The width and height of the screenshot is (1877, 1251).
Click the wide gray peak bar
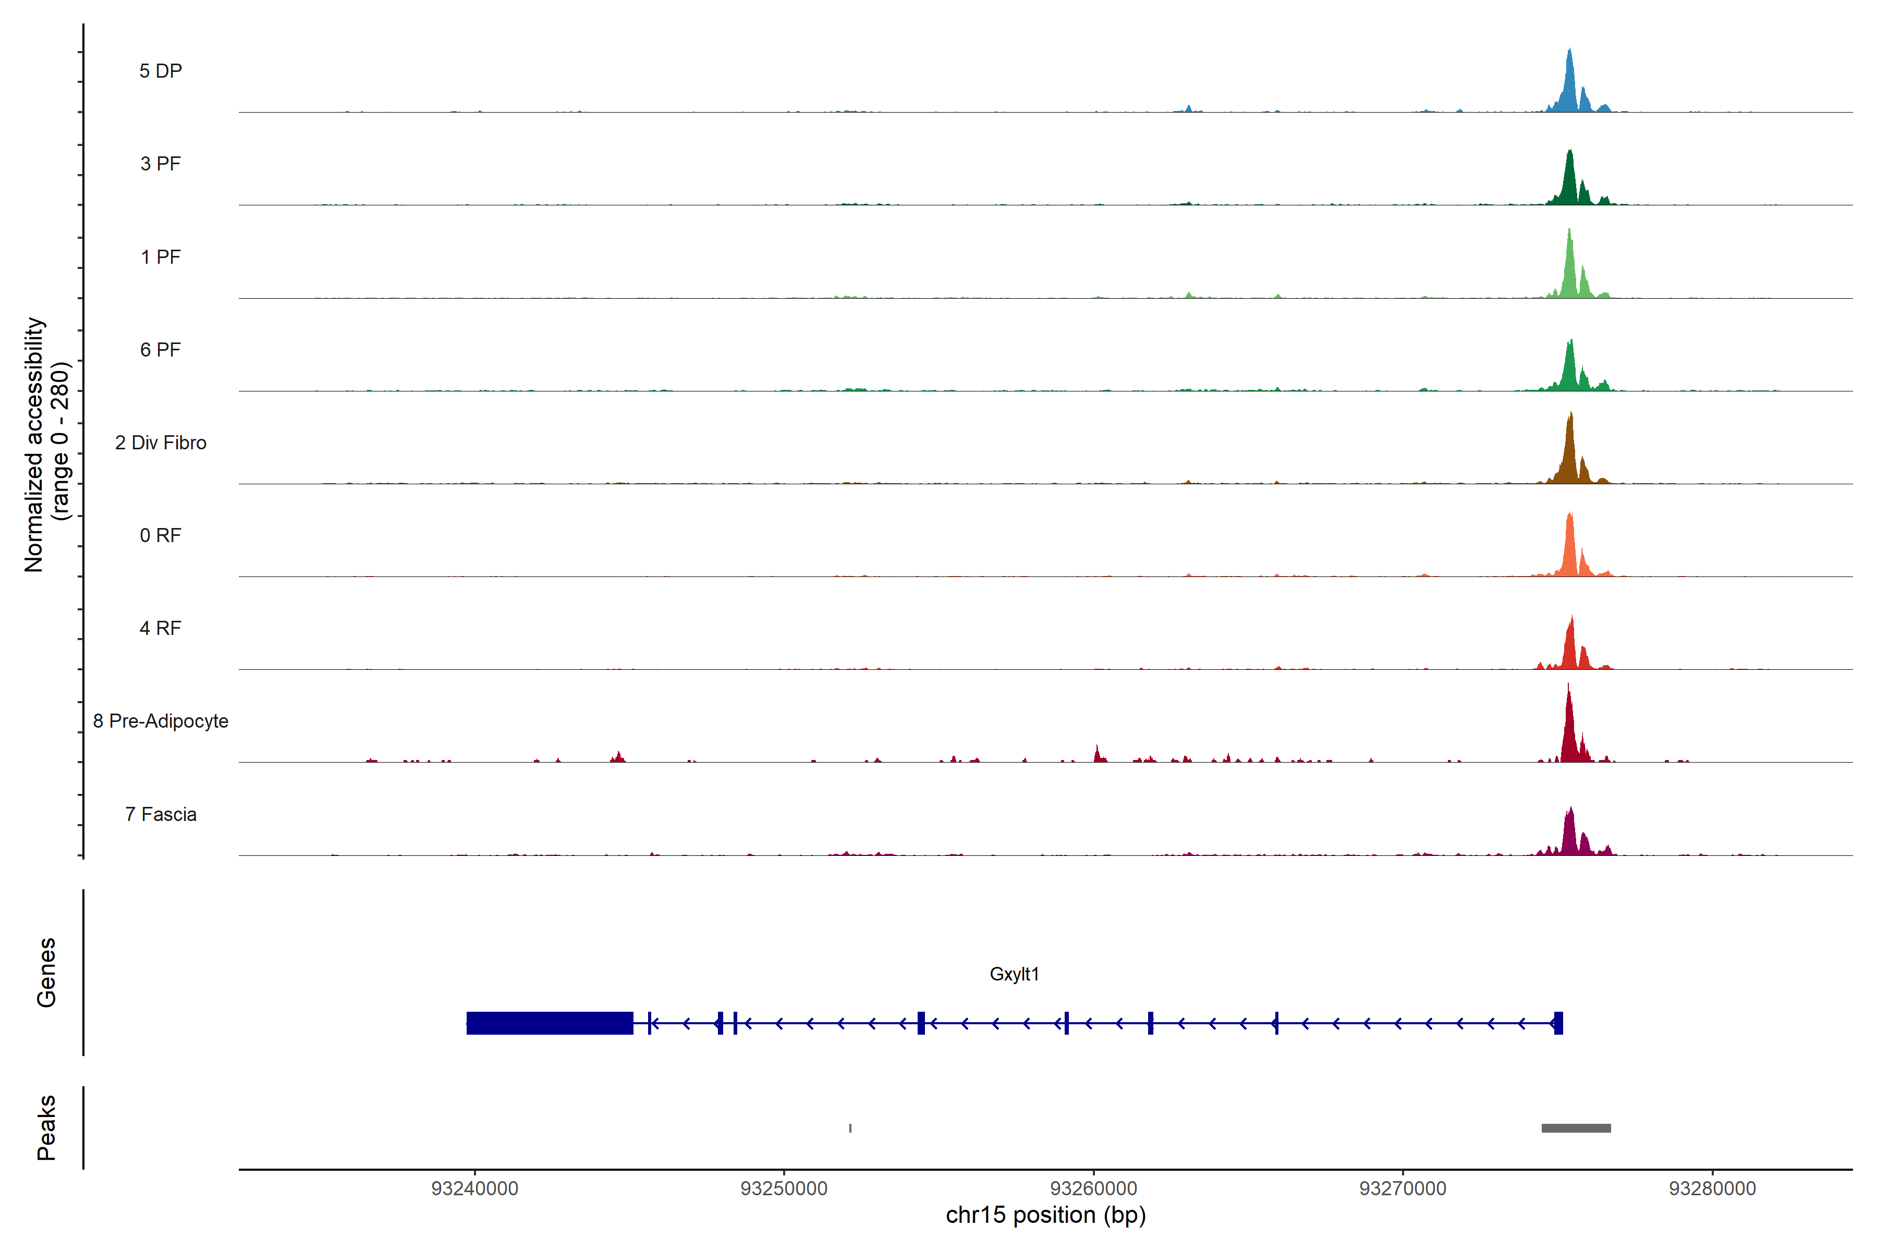click(1575, 1128)
